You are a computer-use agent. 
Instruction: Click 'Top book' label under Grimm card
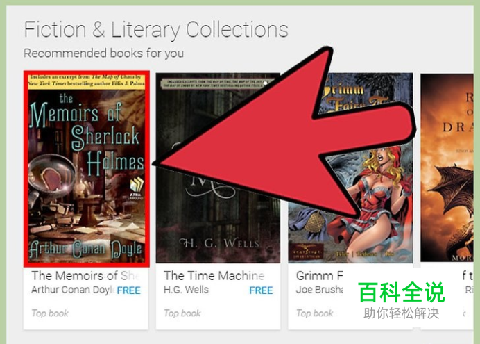(314, 313)
